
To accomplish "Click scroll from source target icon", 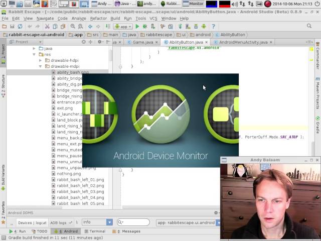I will pos(84,42).
